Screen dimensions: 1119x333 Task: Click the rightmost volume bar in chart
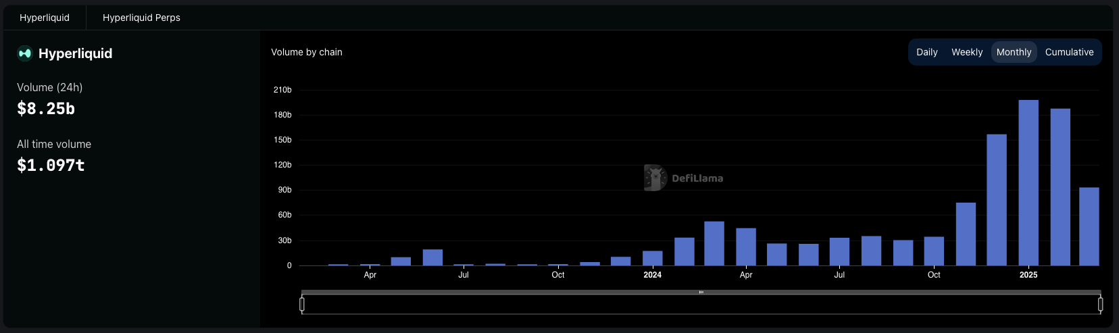point(1089,226)
